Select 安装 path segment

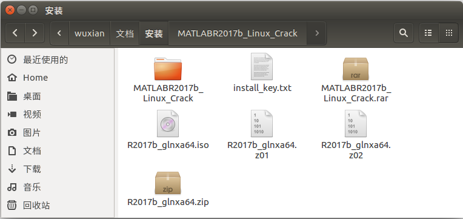point(154,33)
